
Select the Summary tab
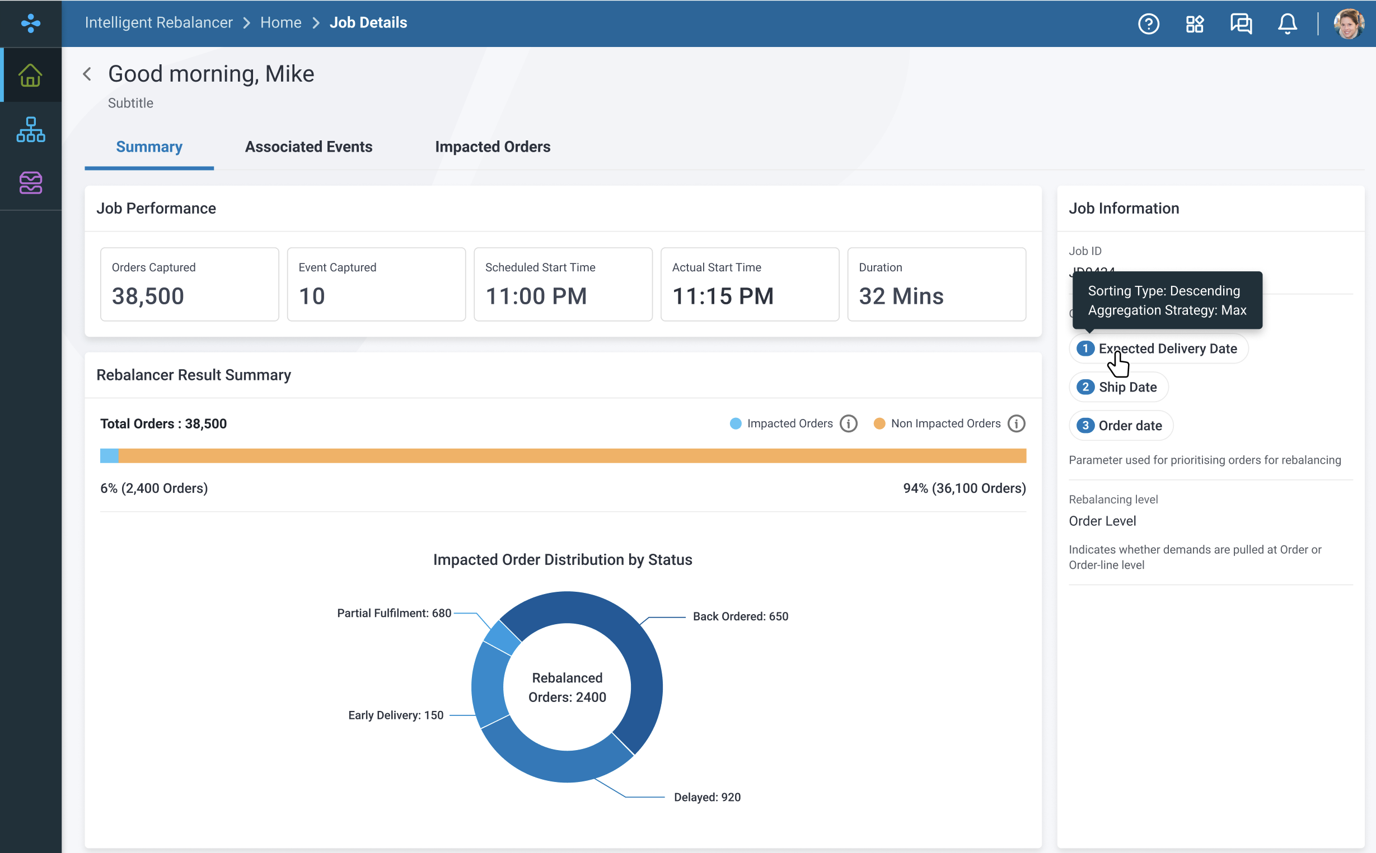(149, 147)
